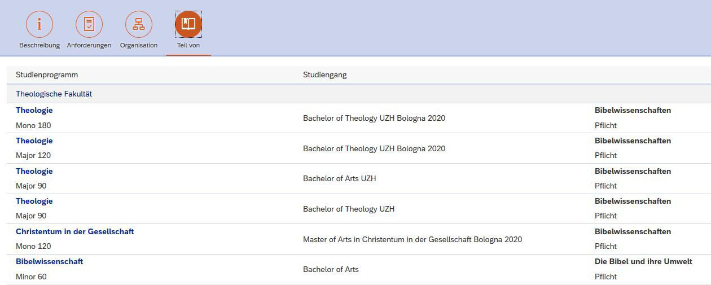The image size is (711, 285).
Task: Click the Organisation tab label
Action: pos(139,45)
